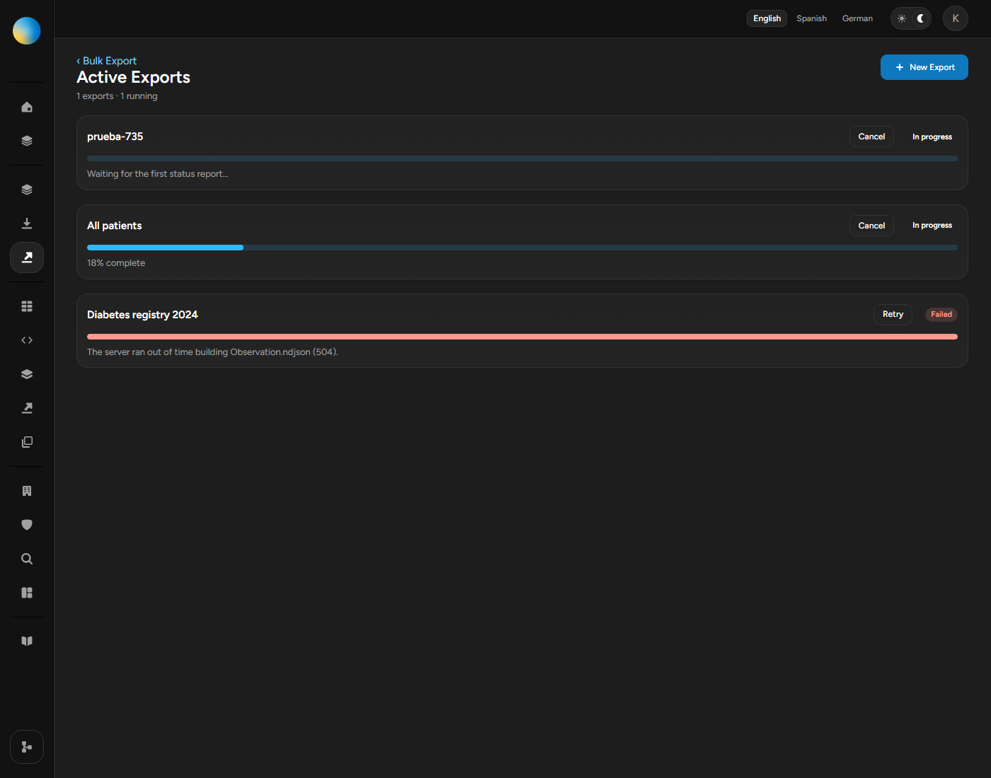Screen dimensions: 991x778
Task: Open the code brackets icon in the sidebar
Action: (x=27, y=340)
